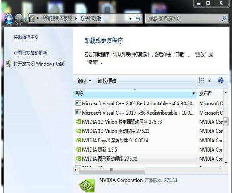The width and height of the screenshot is (232, 193).
Task: Click the Visual C++ 2008 Redistributable icon
Action: point(78,103)
